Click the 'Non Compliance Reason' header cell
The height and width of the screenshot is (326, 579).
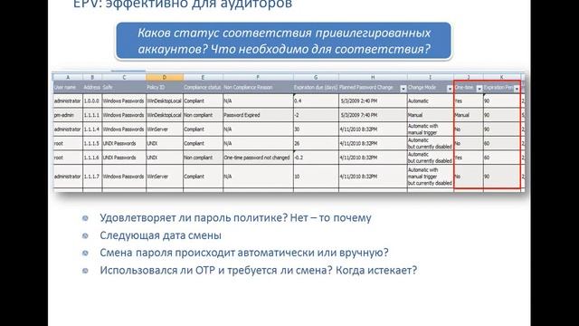tap(258, 88)
